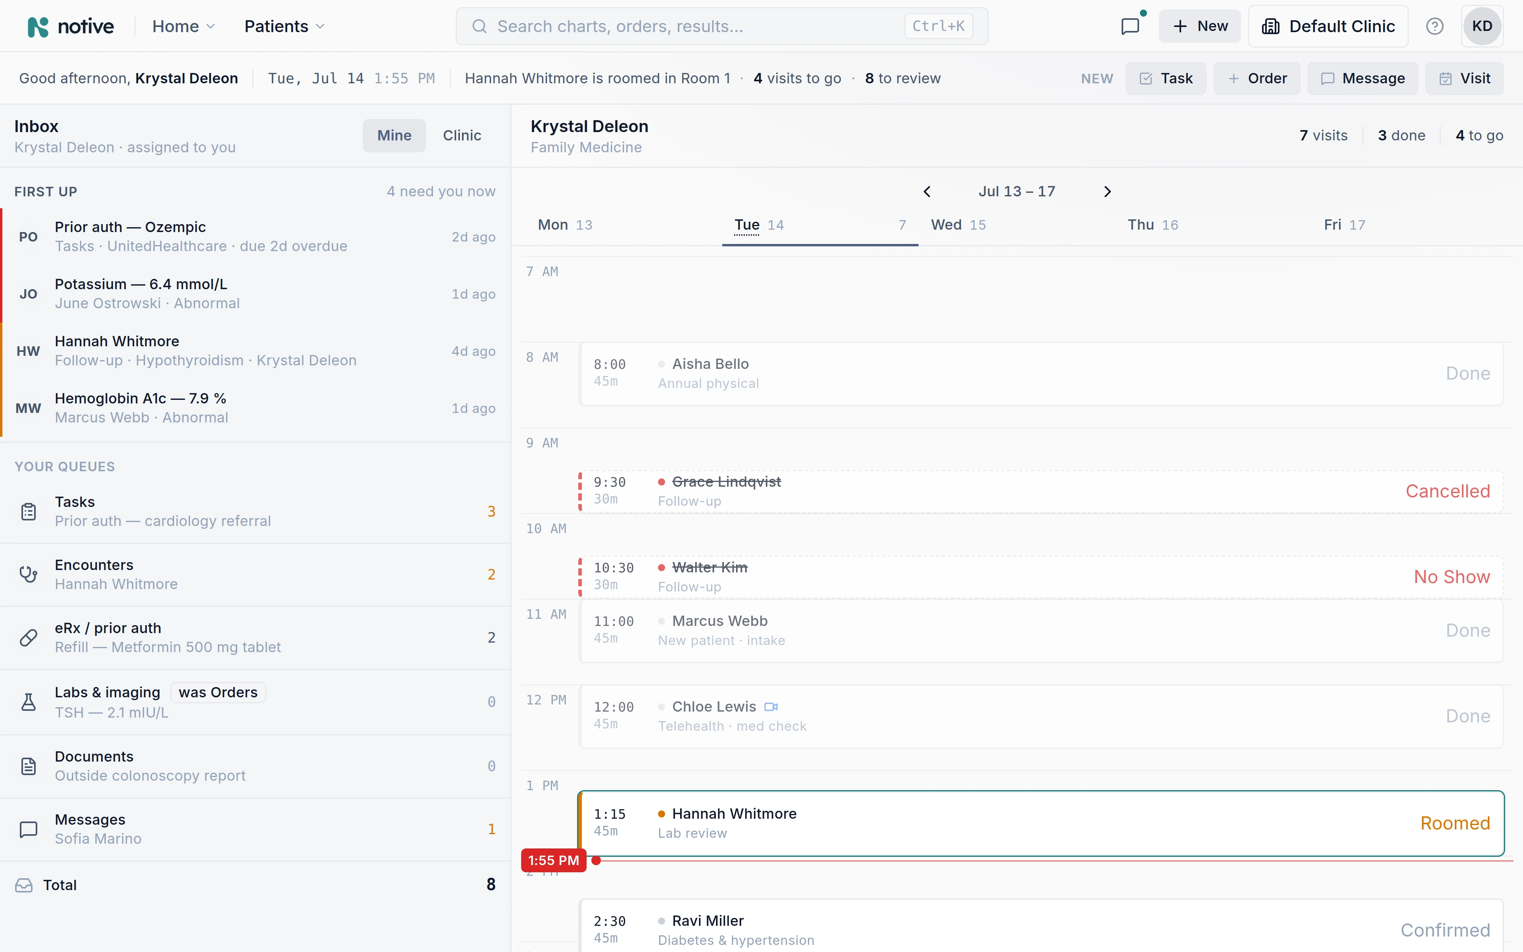Select the Fri 17 day tab

coord(1409,225)
